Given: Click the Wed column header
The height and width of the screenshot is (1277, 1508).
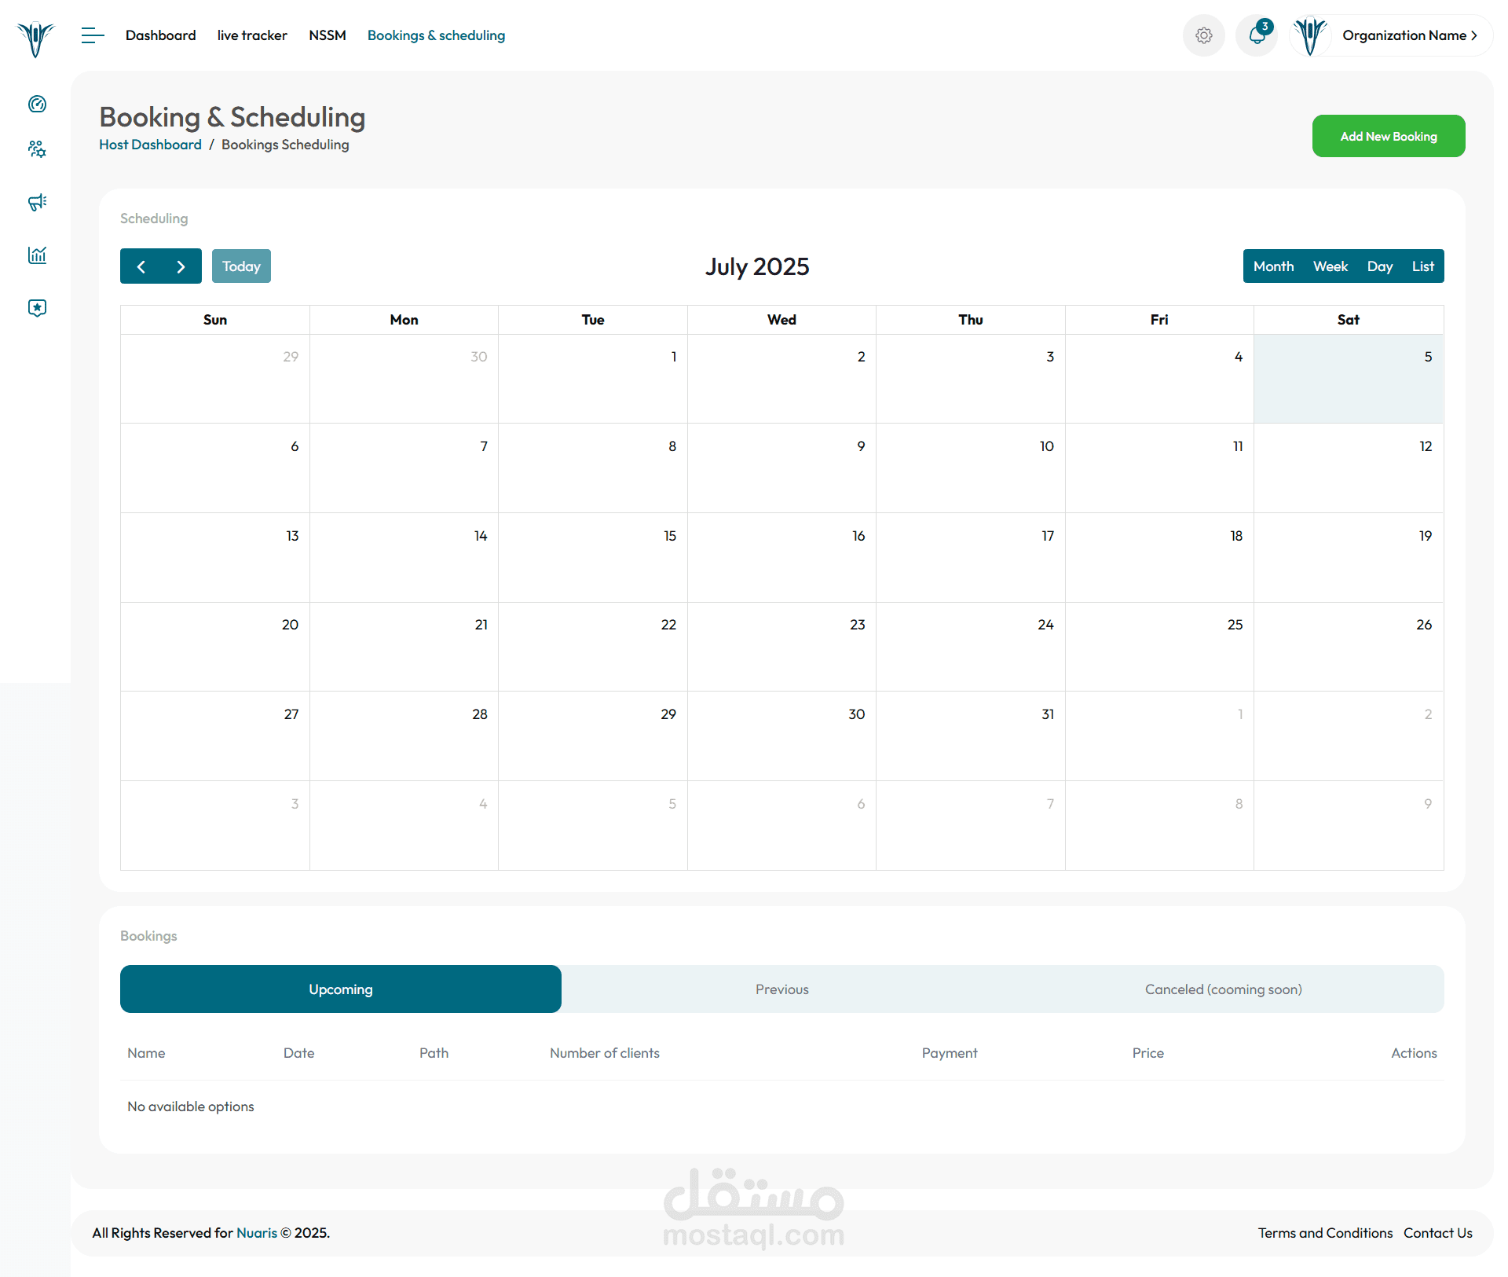Looking at the screenshot, I should 781,320.
